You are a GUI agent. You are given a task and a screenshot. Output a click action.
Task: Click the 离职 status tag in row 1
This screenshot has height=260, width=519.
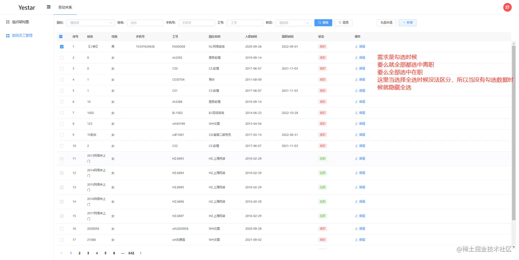[x=323, y=47]
